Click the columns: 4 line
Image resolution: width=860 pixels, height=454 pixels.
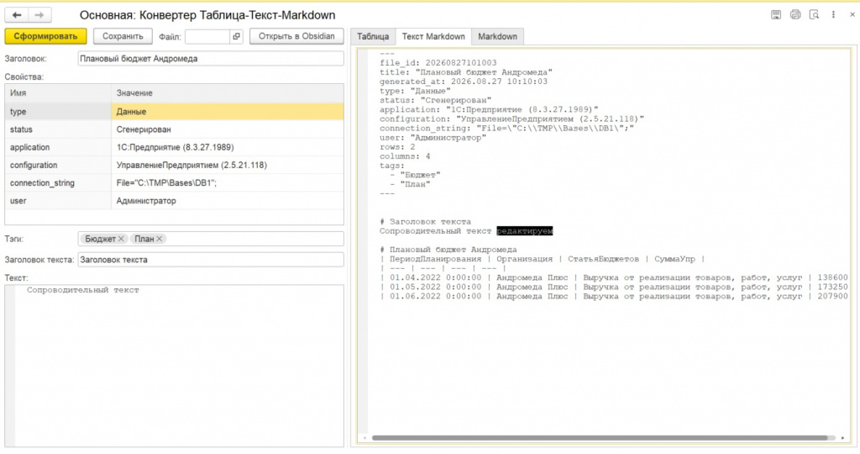coord(405,156)
